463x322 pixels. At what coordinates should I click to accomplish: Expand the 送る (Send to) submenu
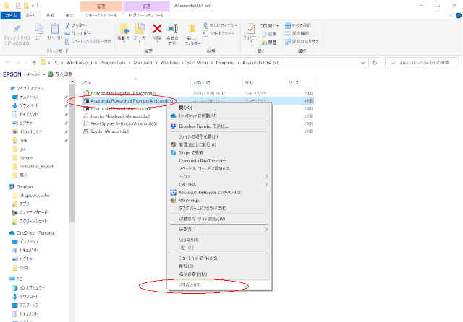[266, 229]
